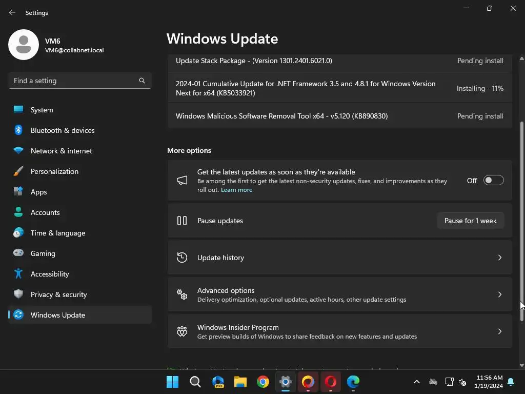This screenshot has height=394, width=525.
Task: Click the Update history clock icon
Action: (182, 258)
